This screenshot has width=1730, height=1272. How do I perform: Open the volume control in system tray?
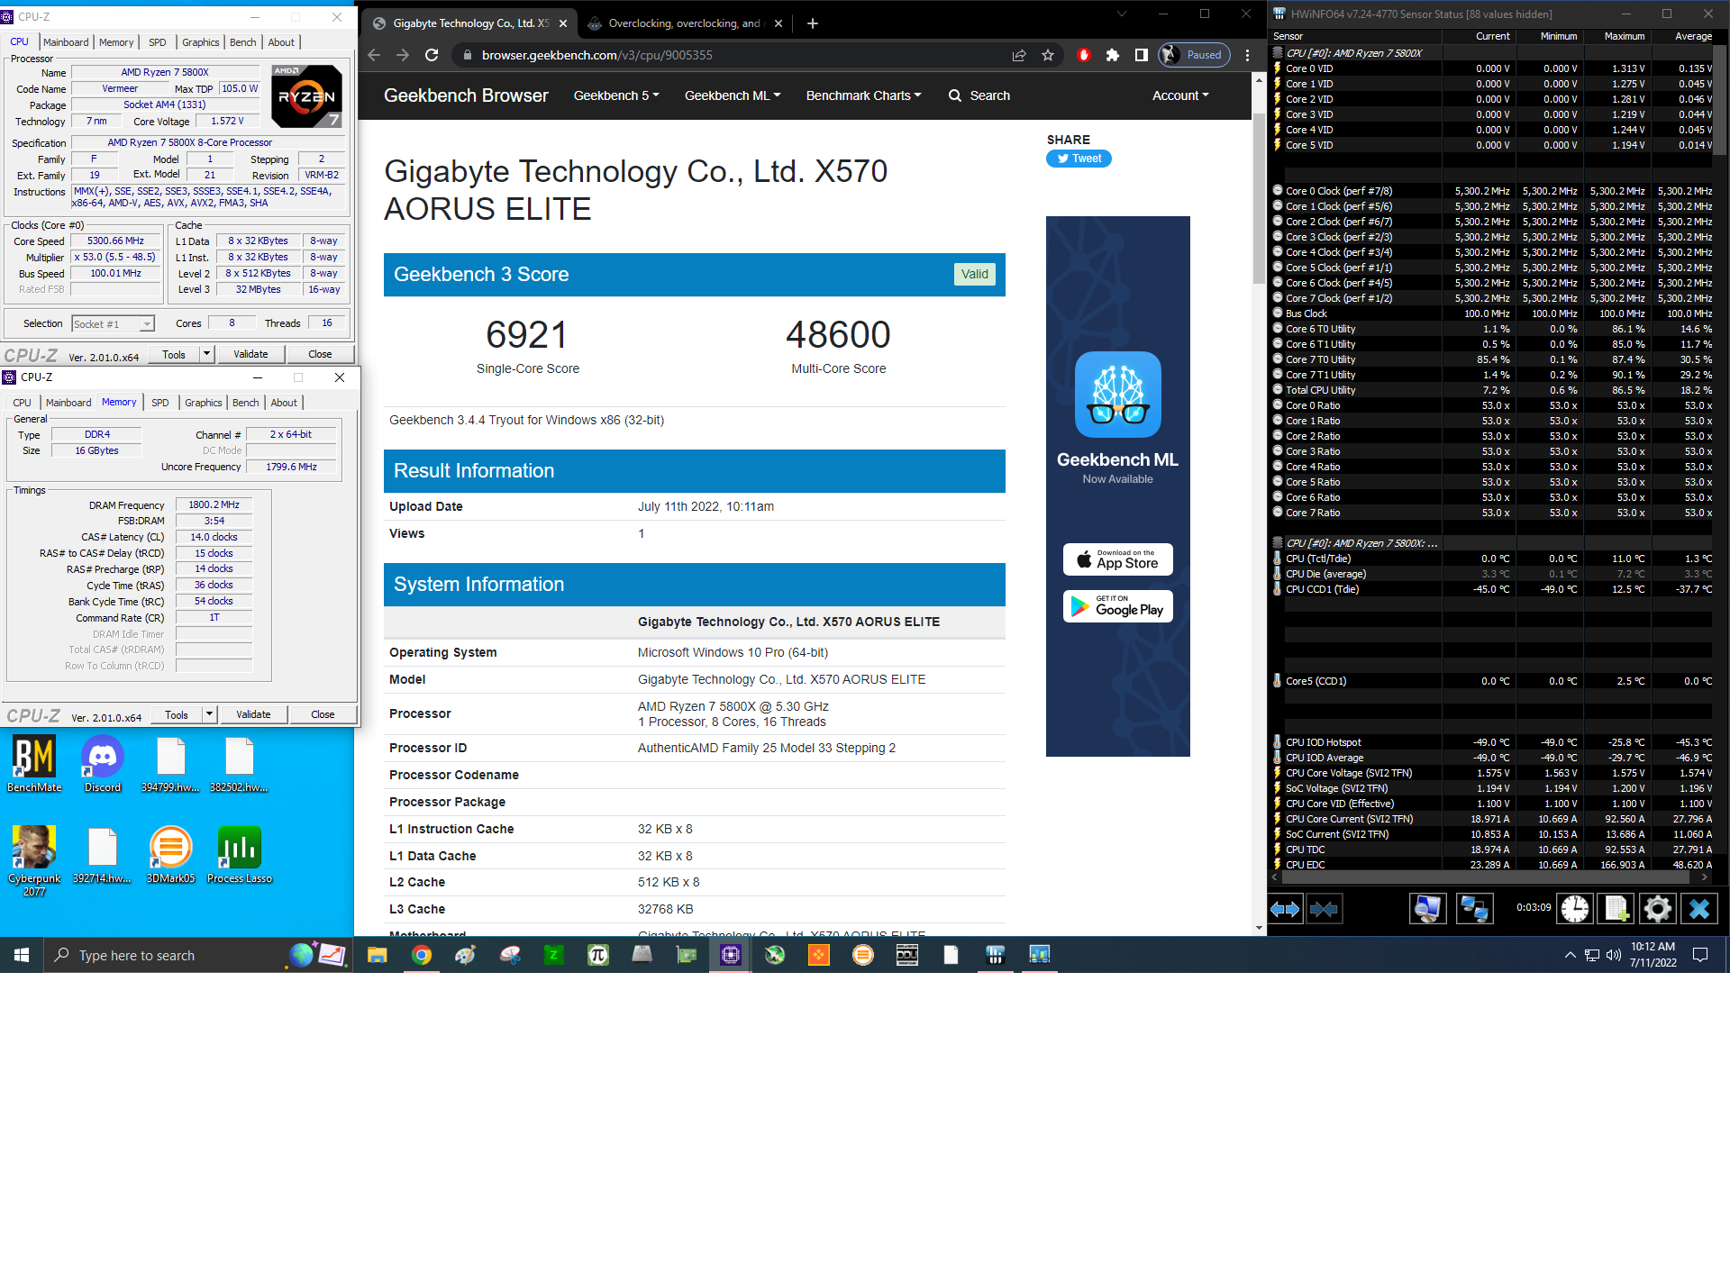click(x=1613, y=955)
